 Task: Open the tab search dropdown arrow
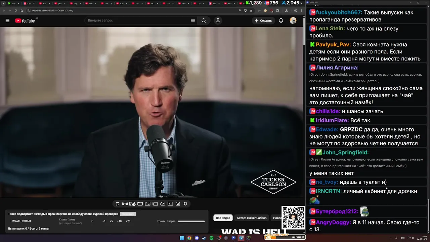tap(4, 3)
